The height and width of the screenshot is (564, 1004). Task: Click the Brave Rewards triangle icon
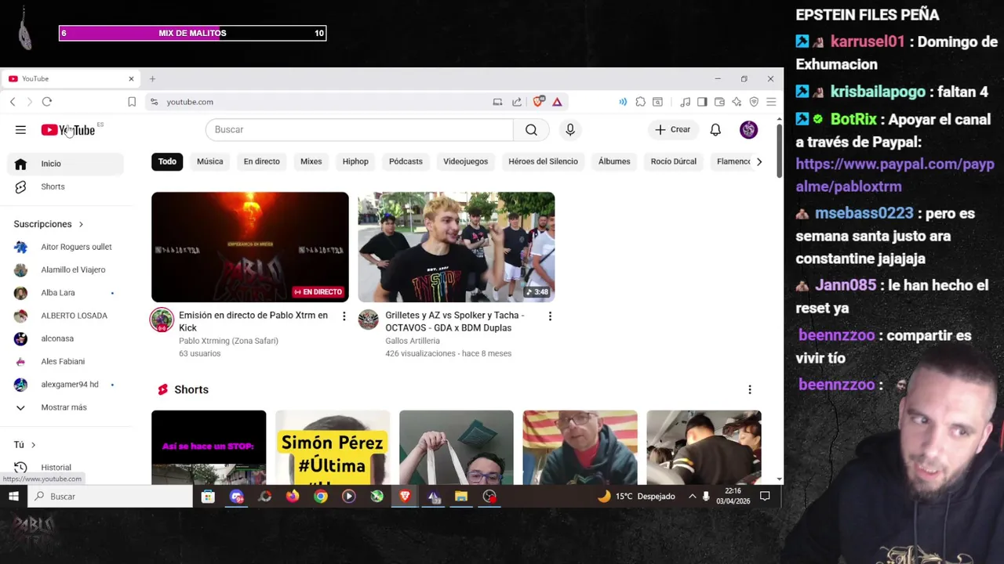(557, 102)
